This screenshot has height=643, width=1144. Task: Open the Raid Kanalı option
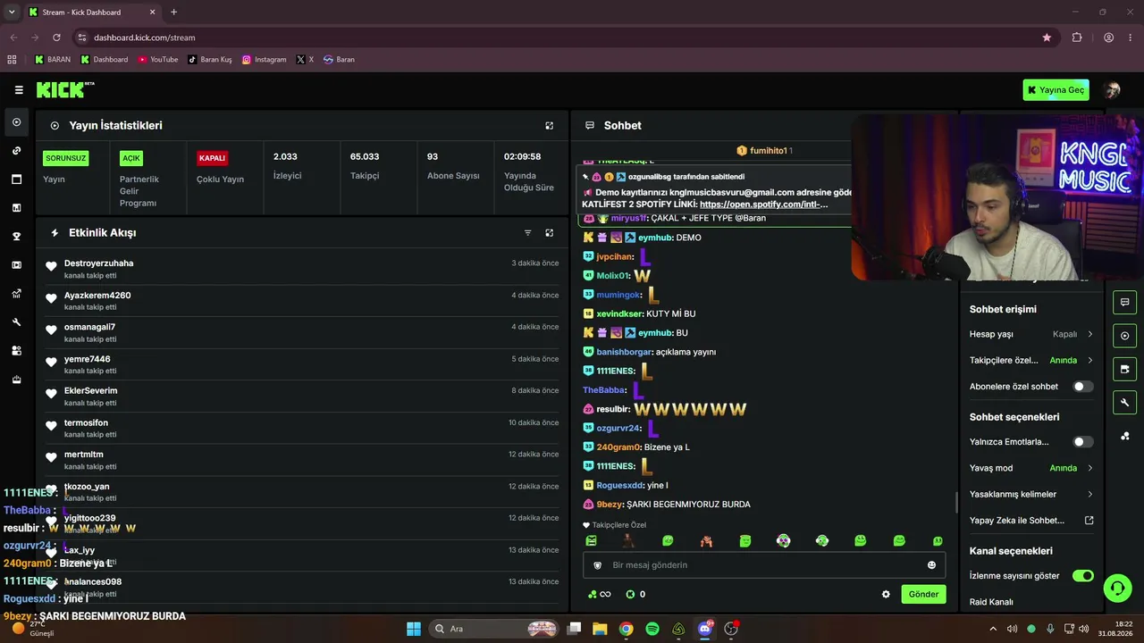coord(991,602)
